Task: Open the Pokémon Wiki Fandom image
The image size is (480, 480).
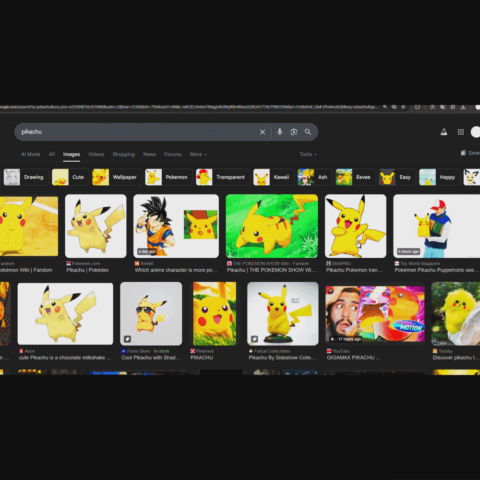Action: pos(29,226)
